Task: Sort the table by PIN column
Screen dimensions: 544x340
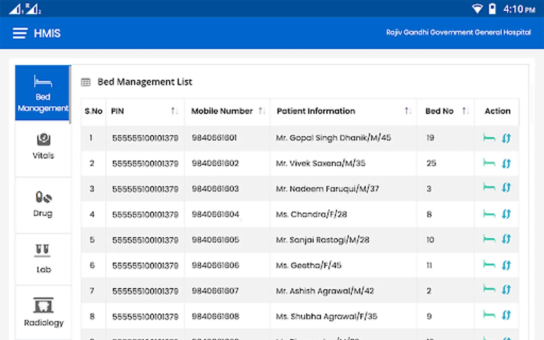Action: click(174, 111)
